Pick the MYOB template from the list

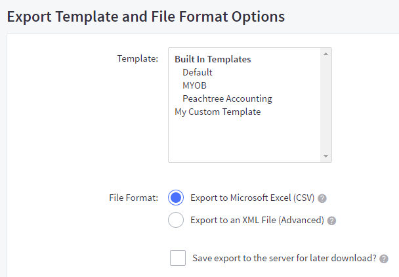tap(196, 85)
